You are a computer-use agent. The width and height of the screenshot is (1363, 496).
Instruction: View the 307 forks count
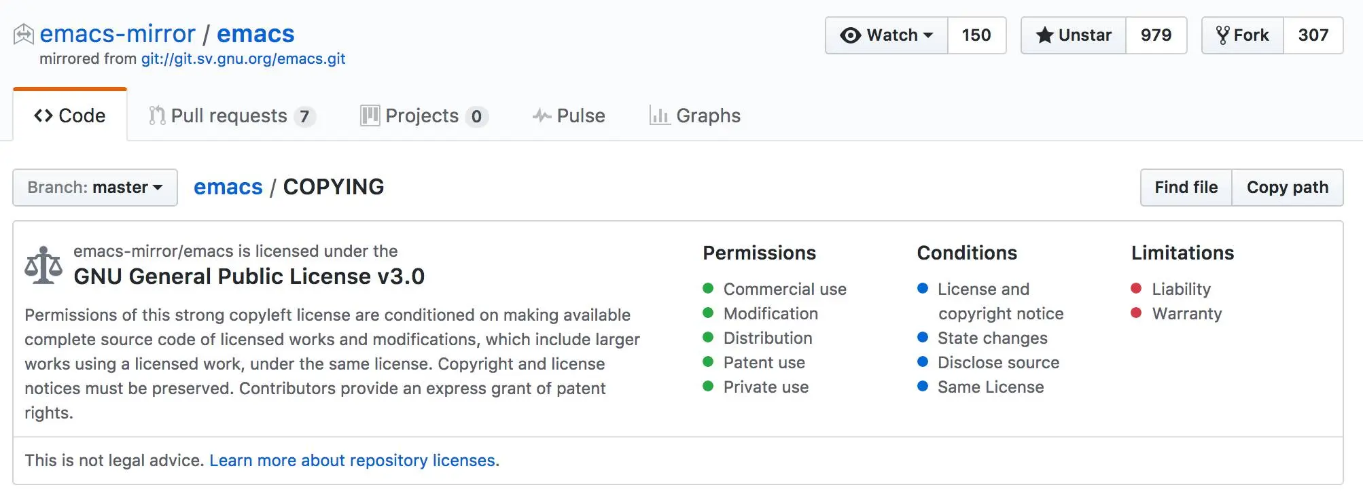click(1313, 35)
